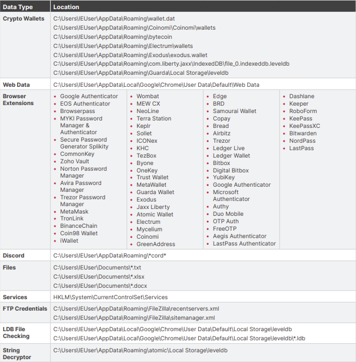Select the Guarda\Local Storage\leveldb path
Image resolution: width=356 pixels, height=362 pixels.
pyautogui.click(x=141, y=73)
